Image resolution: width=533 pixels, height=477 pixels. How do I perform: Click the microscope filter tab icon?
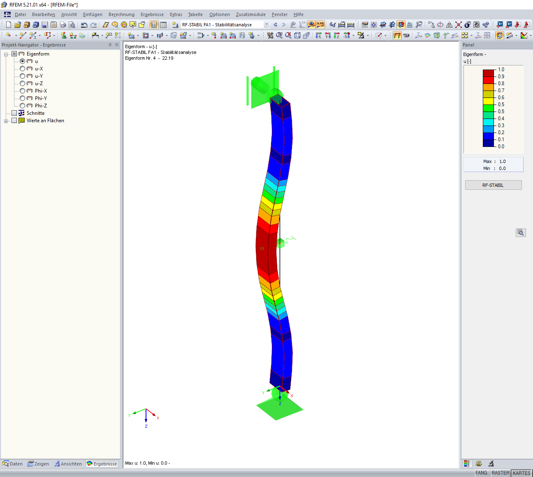tap(491, 463)
